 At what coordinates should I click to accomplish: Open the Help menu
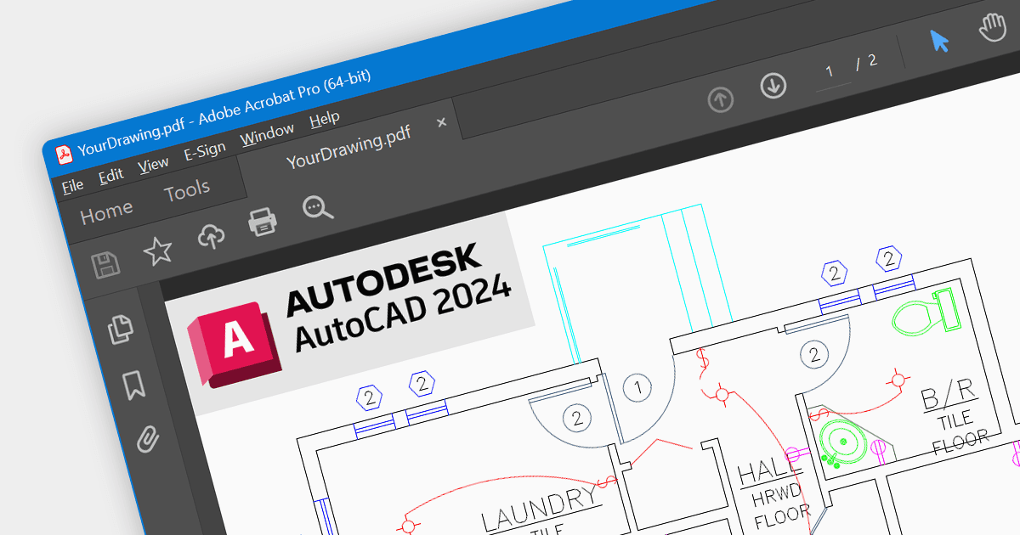[x=325, y=119]
